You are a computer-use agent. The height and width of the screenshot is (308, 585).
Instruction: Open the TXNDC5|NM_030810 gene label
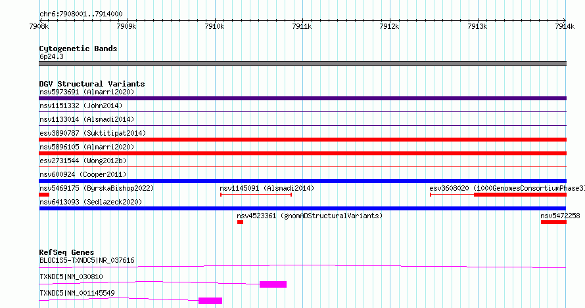71,277
